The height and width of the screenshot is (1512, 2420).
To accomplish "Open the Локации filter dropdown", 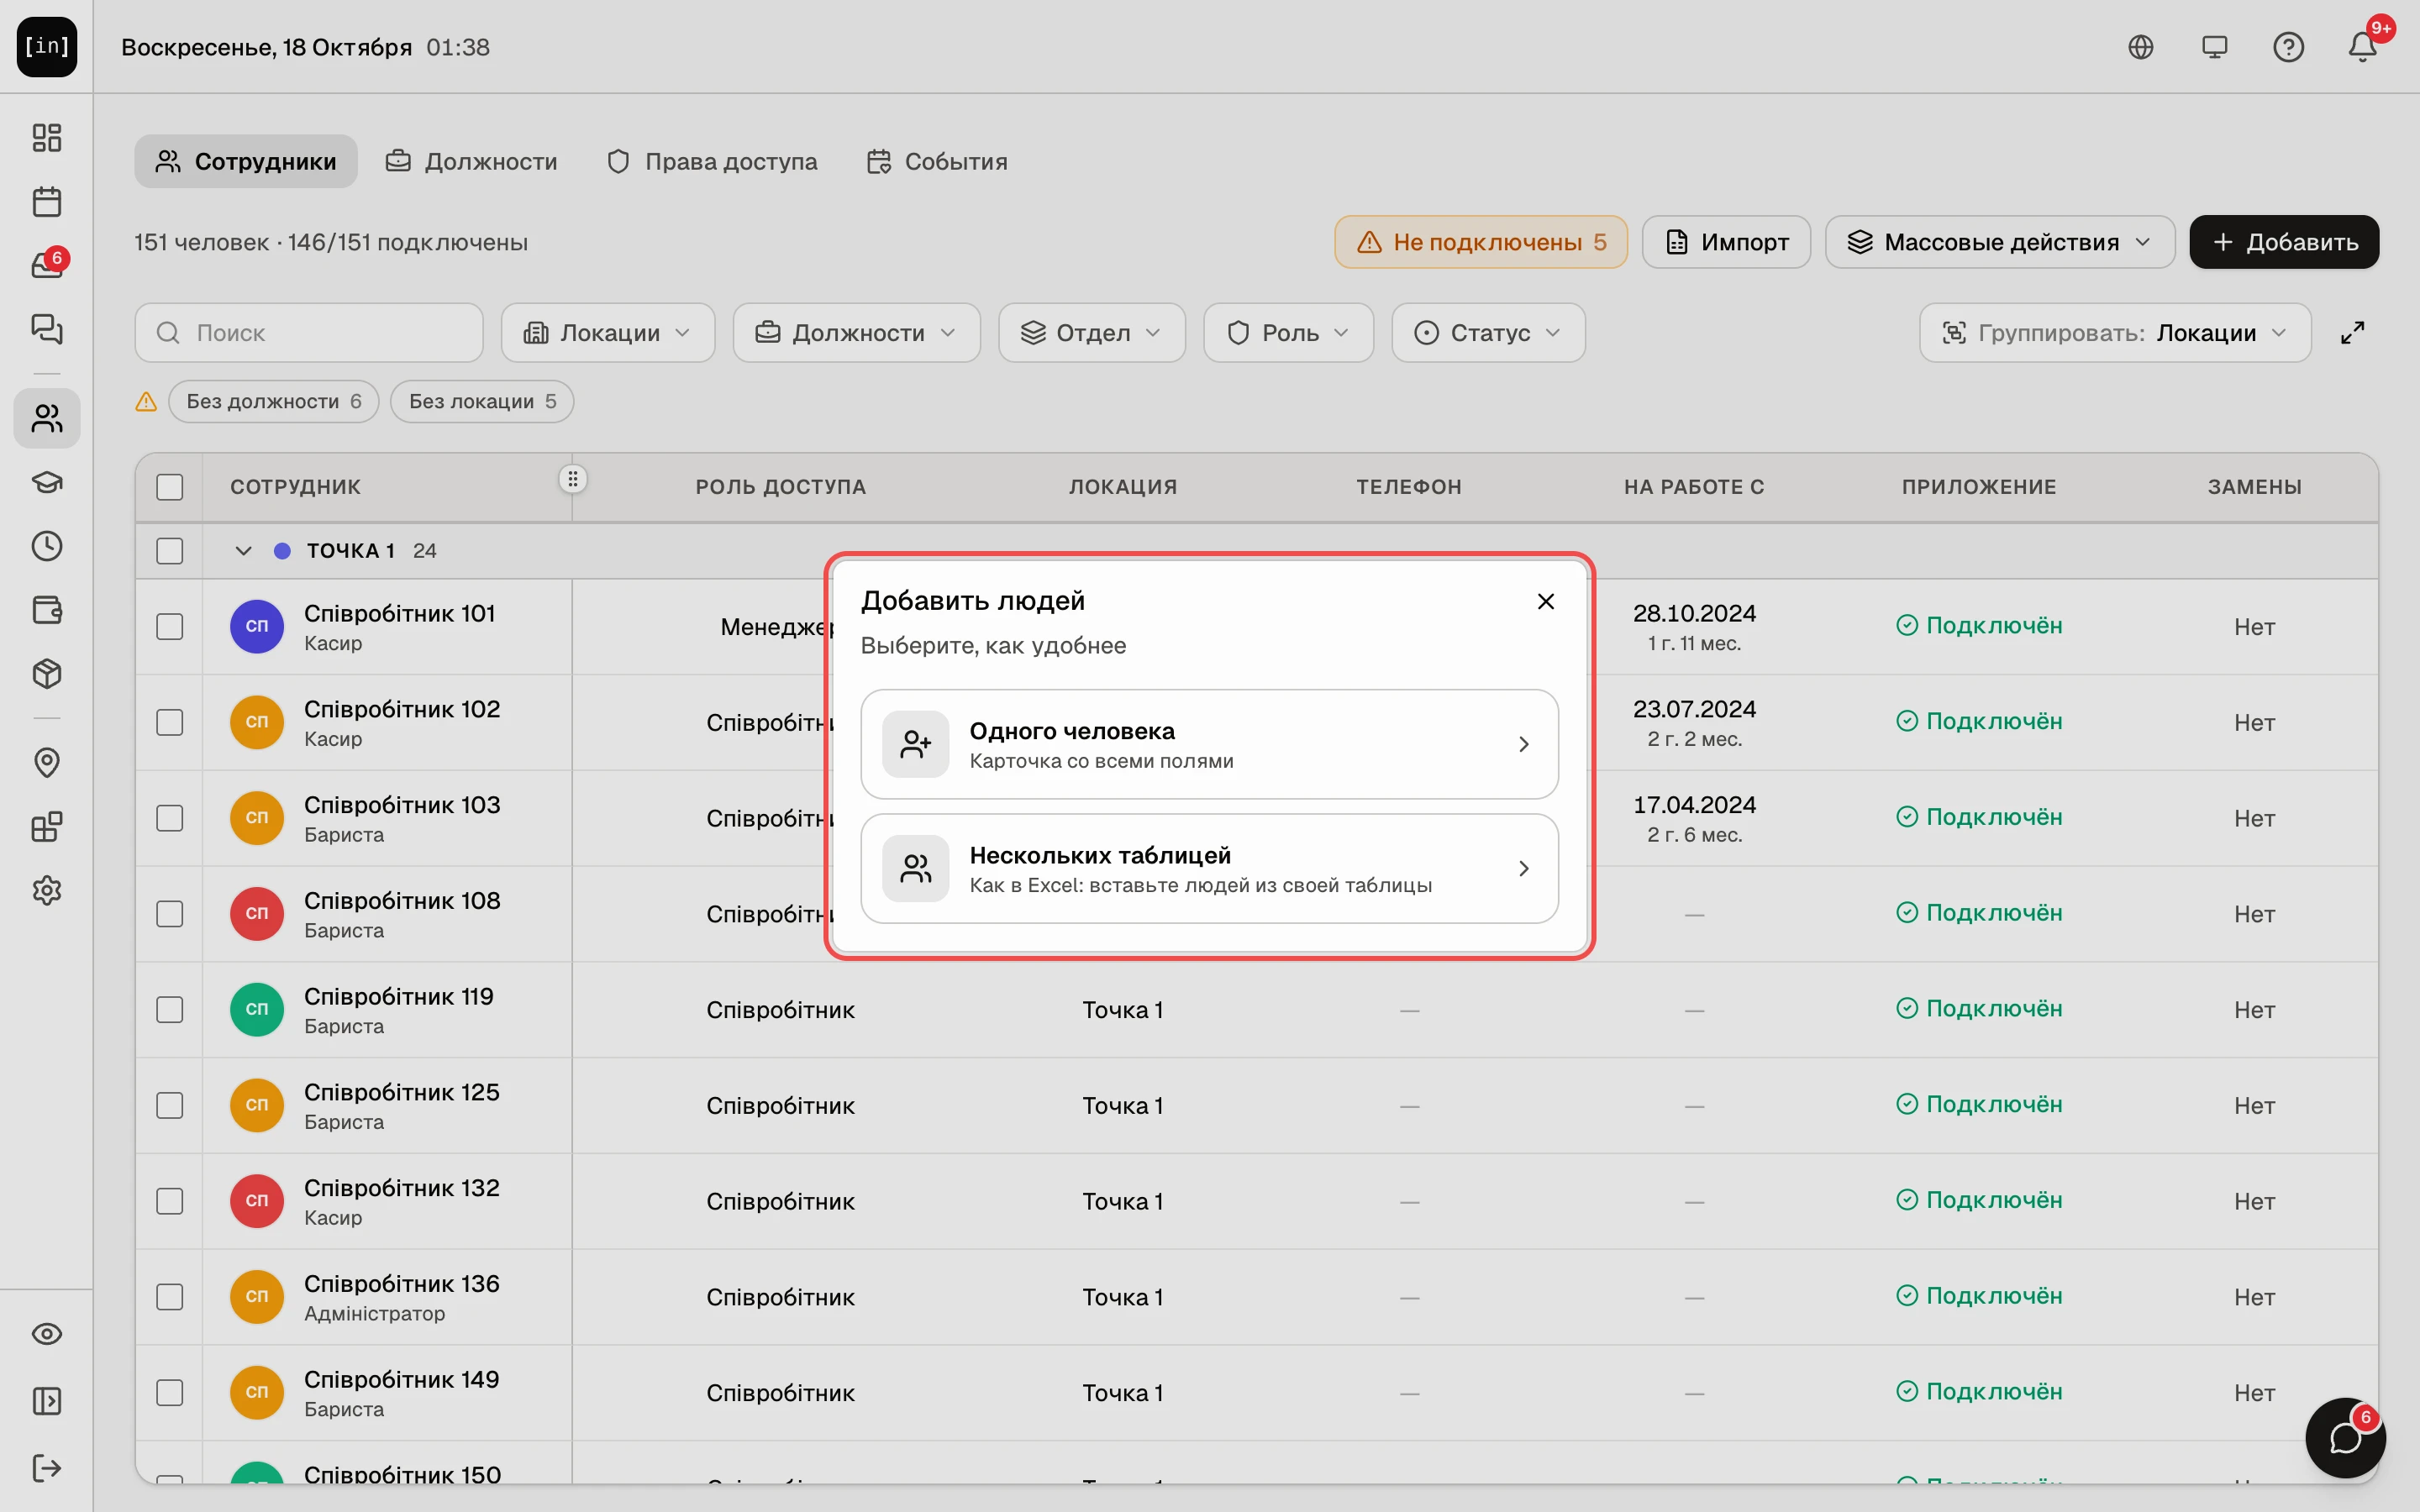I will point(608,333).
